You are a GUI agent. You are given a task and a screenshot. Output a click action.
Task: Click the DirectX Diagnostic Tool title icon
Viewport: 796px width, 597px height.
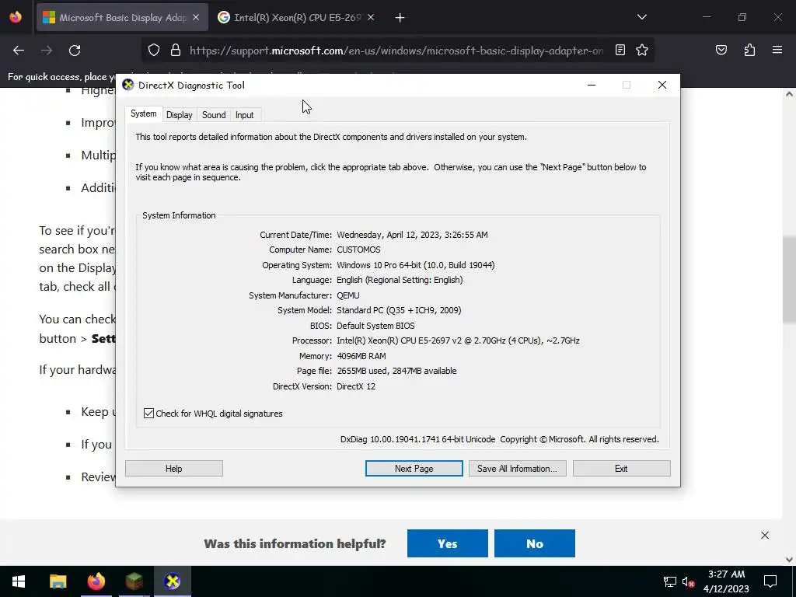point(128,85)
